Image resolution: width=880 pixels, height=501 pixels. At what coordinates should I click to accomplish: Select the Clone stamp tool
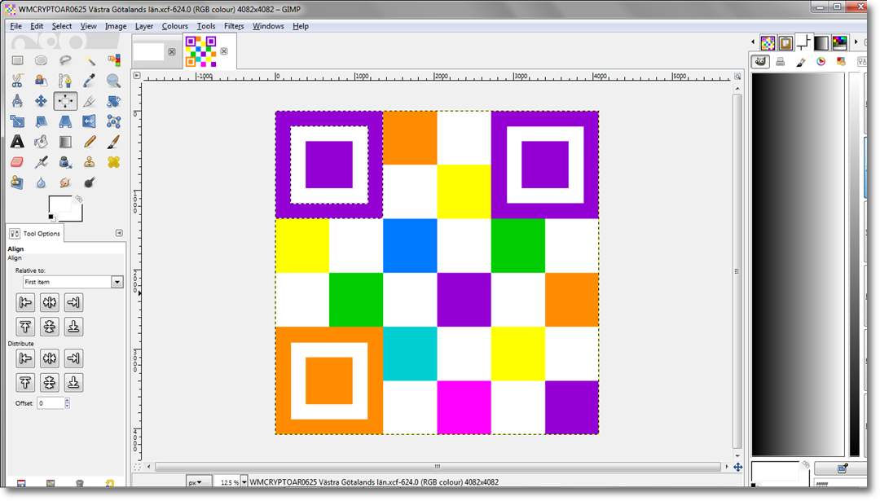coord(90,162)
